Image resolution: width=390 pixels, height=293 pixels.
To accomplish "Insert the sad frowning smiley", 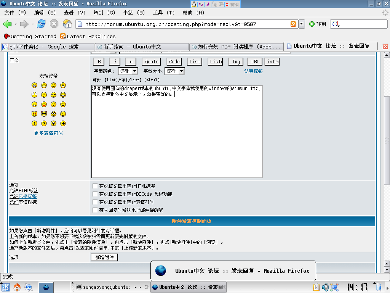I will [x=53, y=85].
